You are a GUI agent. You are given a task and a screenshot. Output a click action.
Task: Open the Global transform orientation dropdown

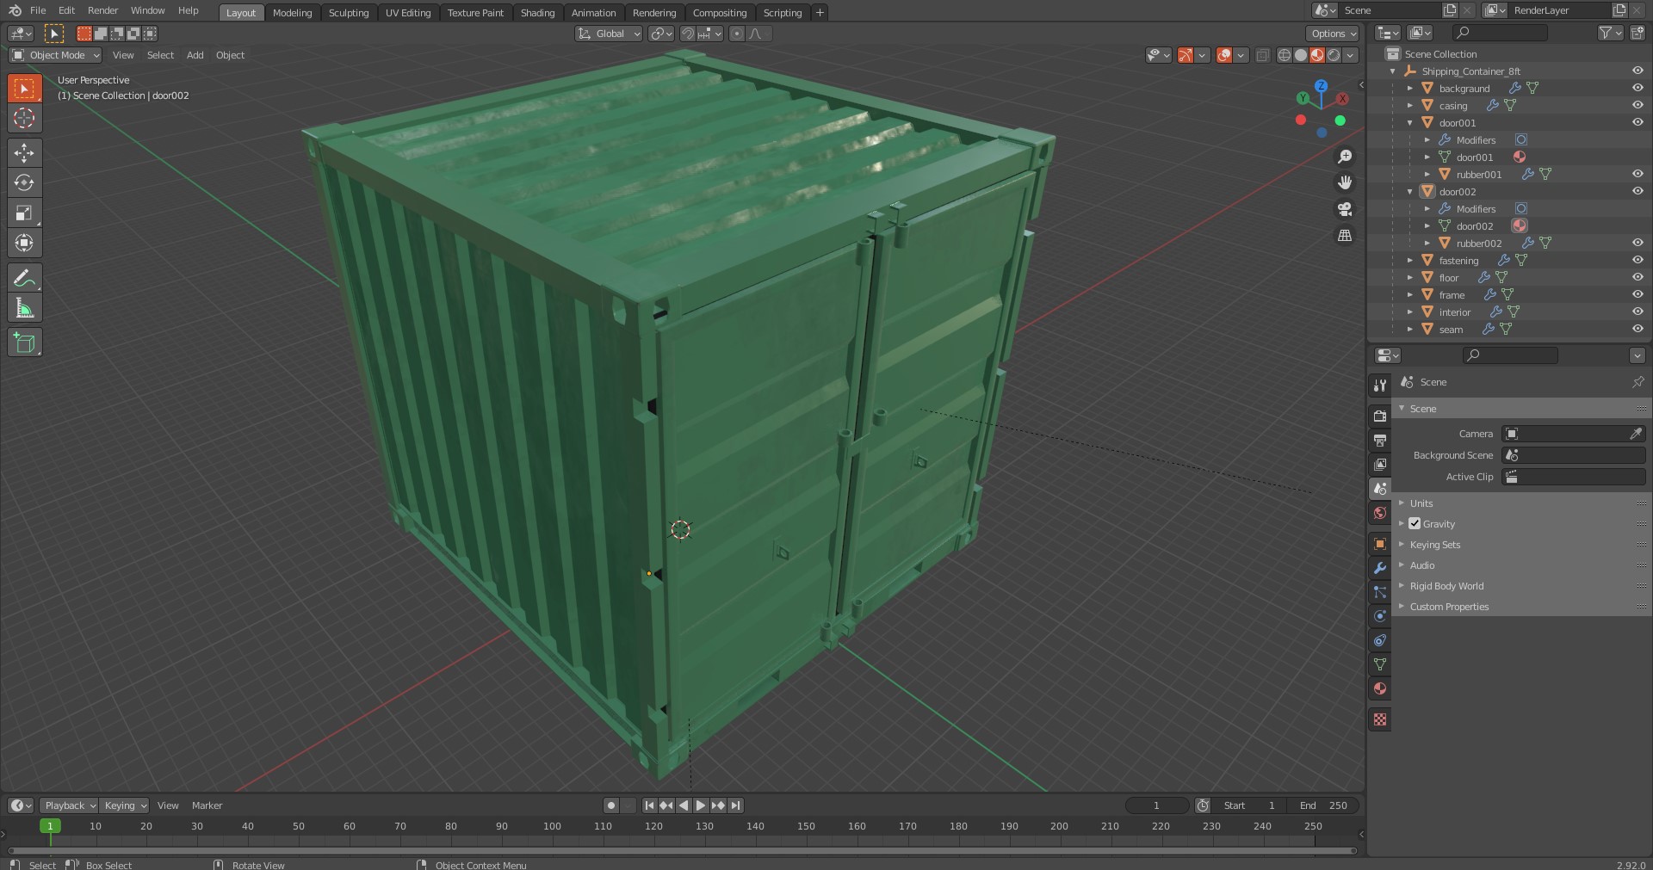609,34
